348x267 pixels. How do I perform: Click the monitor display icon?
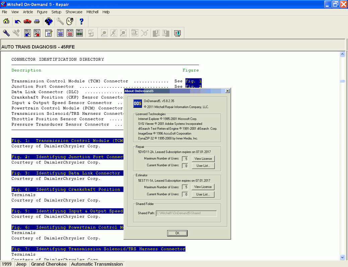pos(177,33)
